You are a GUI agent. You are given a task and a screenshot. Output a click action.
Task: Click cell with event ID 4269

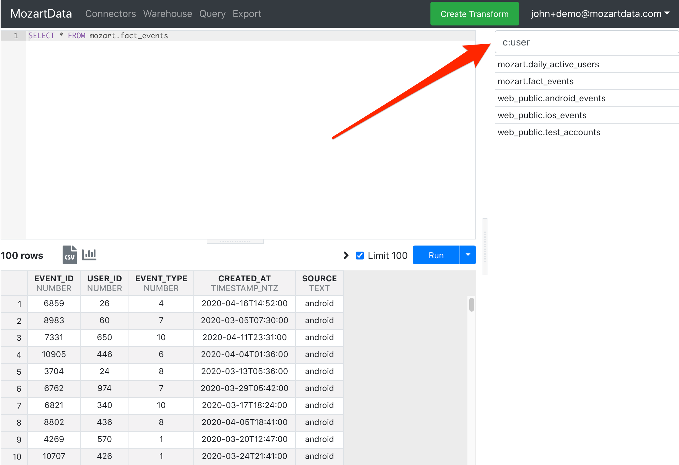click(54, 439)
